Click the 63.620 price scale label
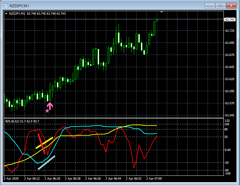This screenshot has height=185, width=240. pos(230,79)
